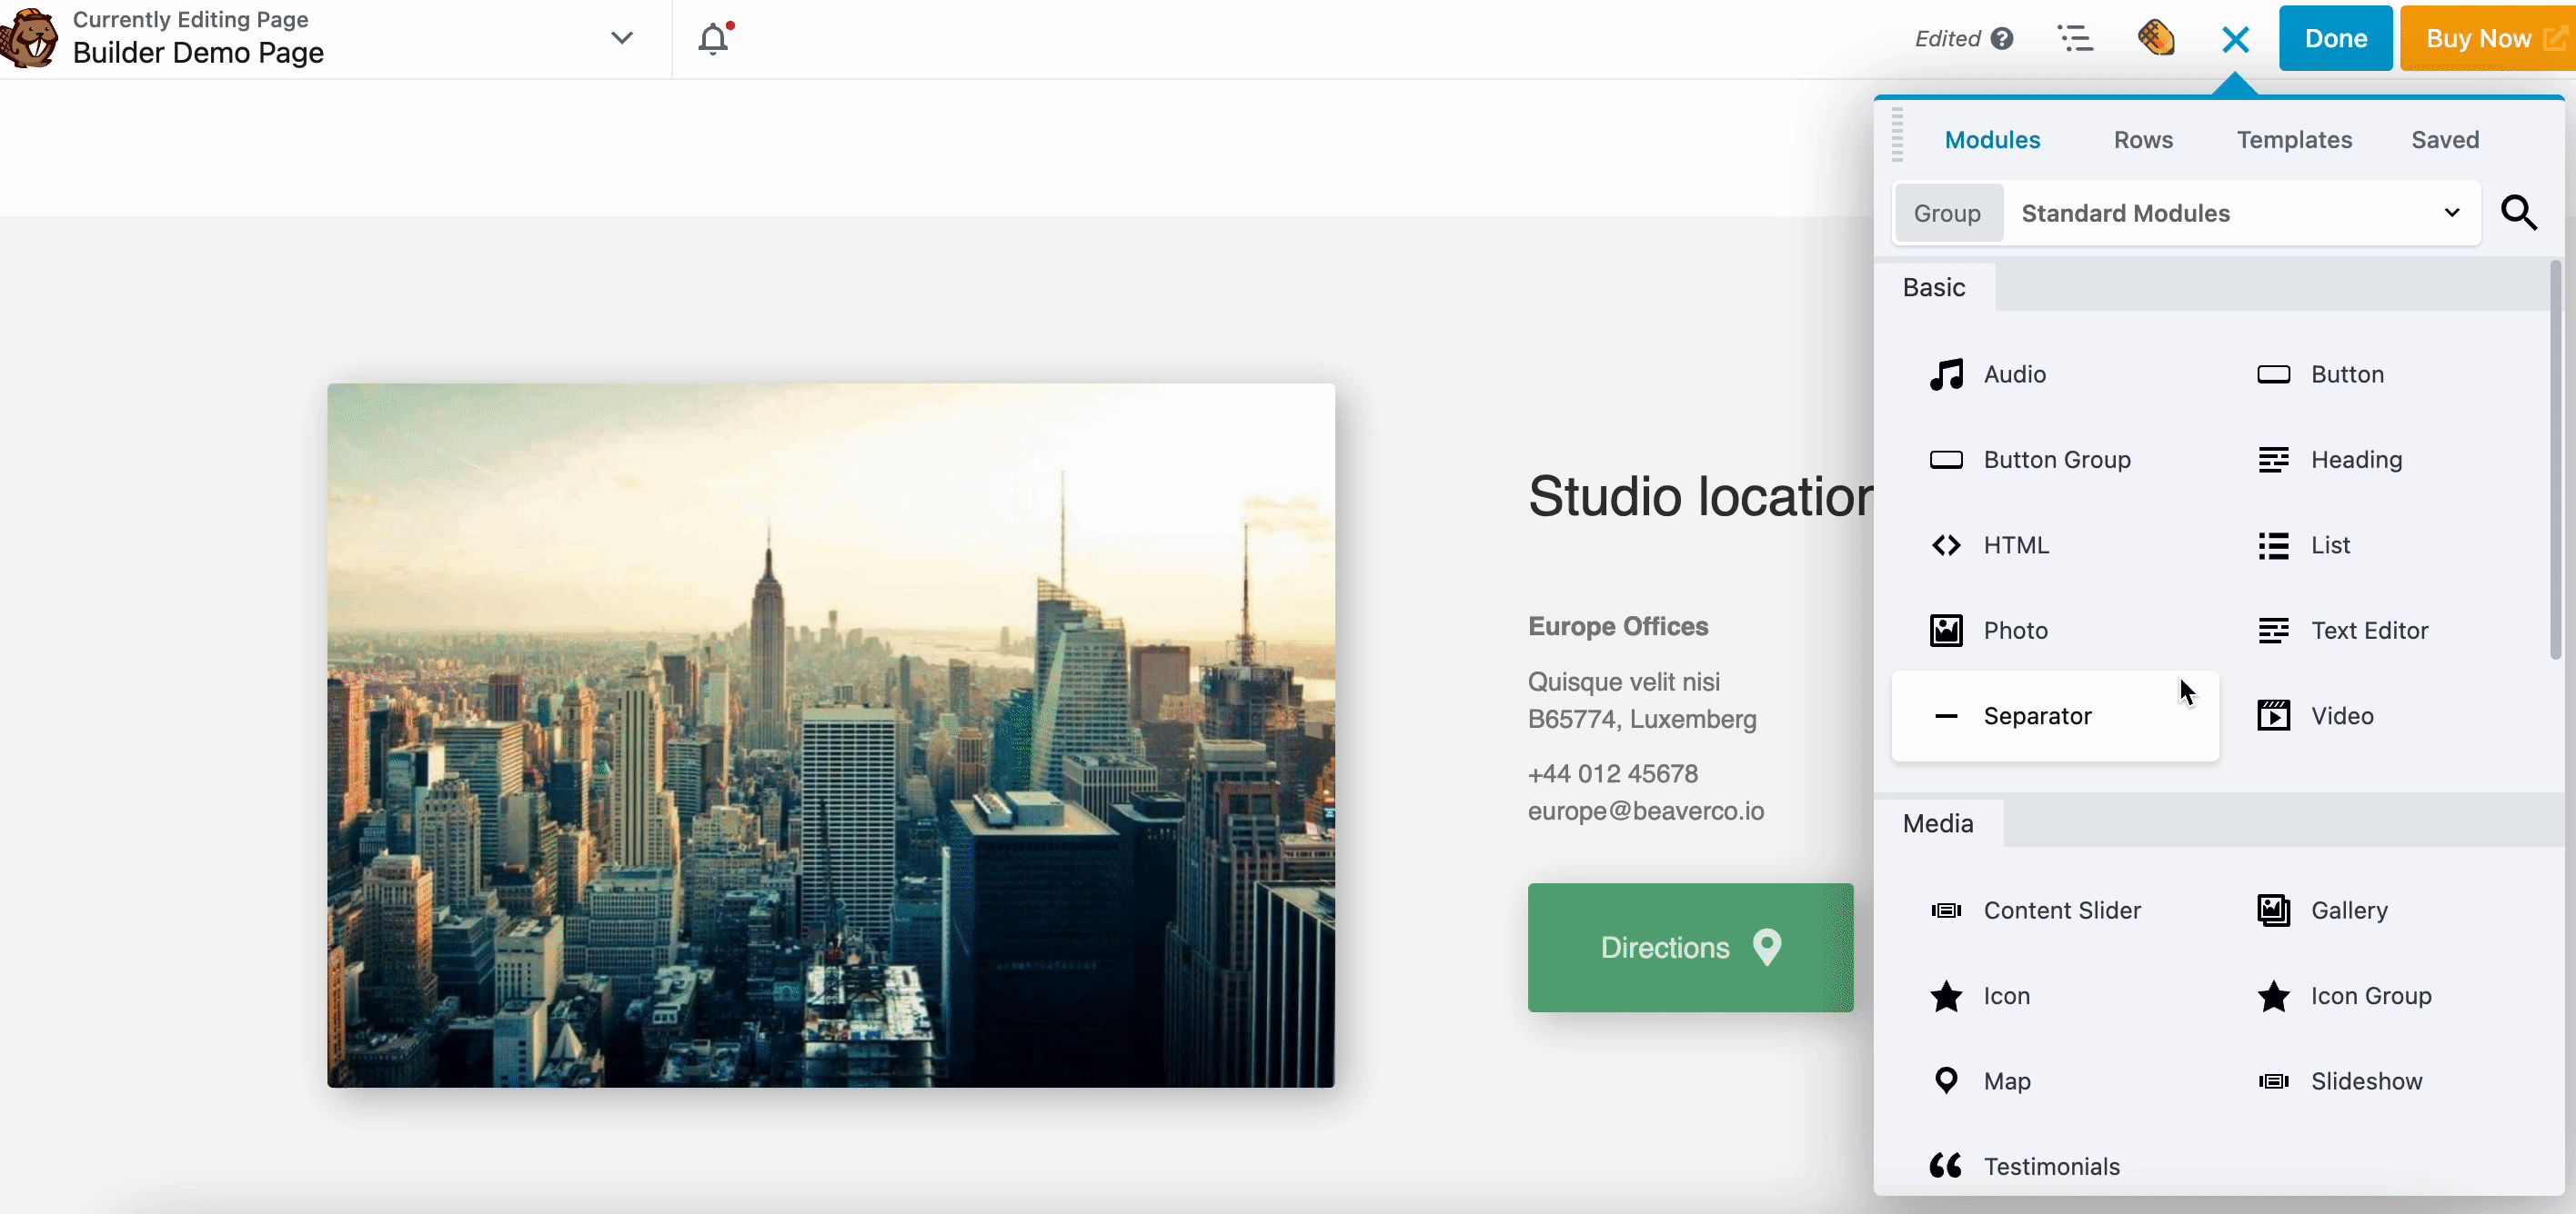Click the Map module icon

click(1947, 1081)
